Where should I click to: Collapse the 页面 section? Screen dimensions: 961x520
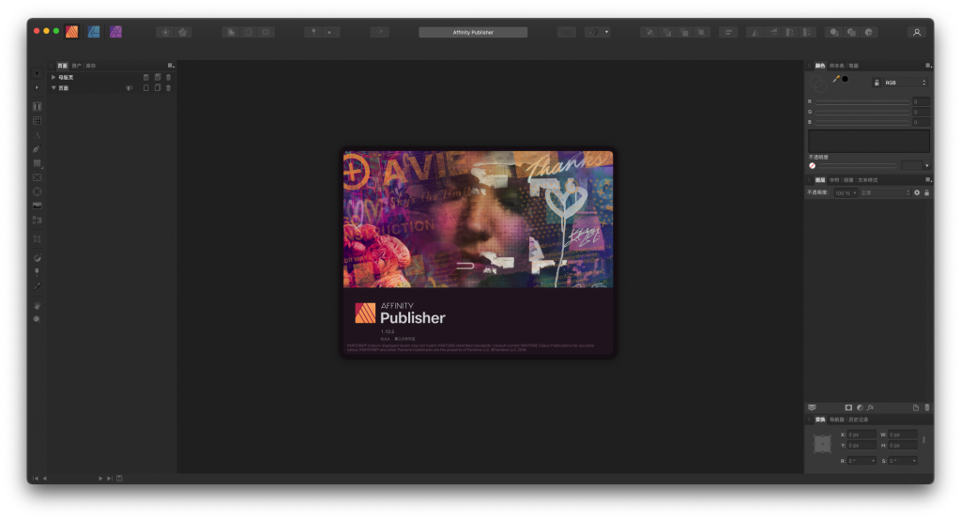pos(53,87)
